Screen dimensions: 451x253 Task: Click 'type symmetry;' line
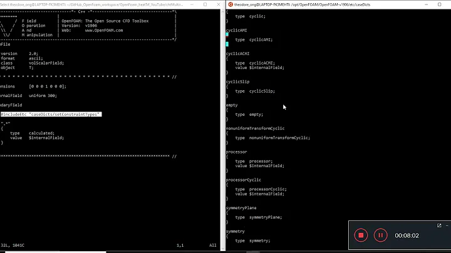252,241
